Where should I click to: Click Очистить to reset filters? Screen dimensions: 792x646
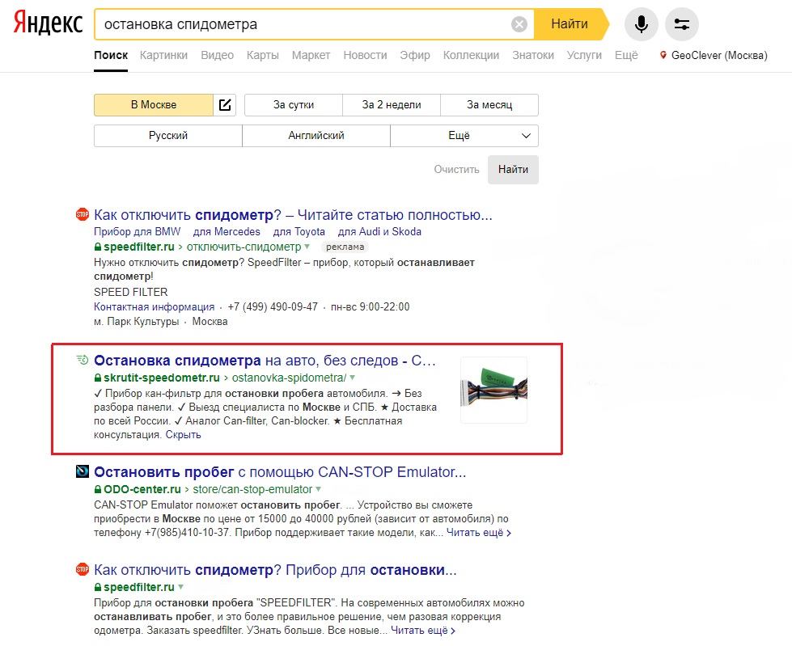[x=456, y=170]
